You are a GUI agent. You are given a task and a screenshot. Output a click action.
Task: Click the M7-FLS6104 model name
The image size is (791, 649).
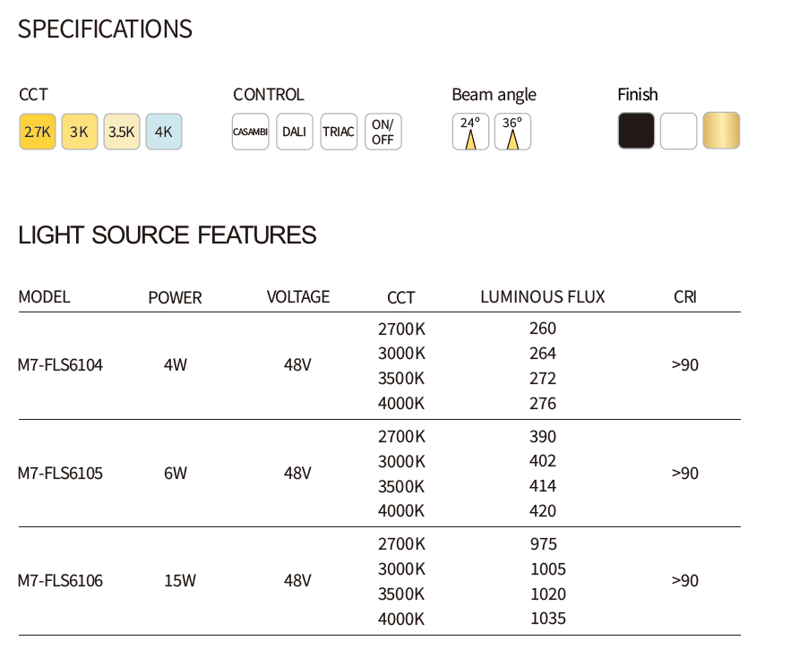point(61,365)
